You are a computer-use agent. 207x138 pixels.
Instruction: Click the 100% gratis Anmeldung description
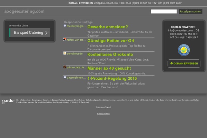click(117, 73)
